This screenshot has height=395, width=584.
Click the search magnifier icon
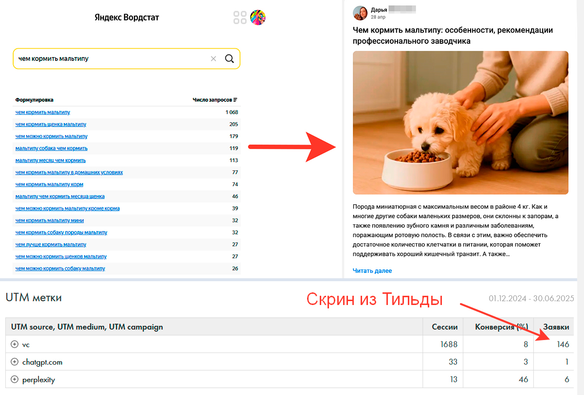pyautogui.click(x=229, y=59)
